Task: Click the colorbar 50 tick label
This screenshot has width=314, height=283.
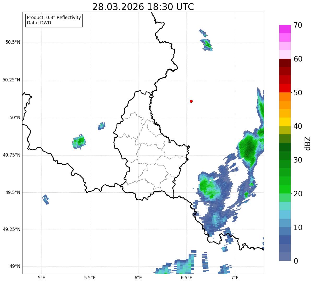Action: tap(298, 93)
